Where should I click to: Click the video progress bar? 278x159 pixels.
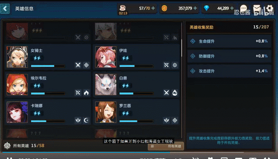coord(139,152)
